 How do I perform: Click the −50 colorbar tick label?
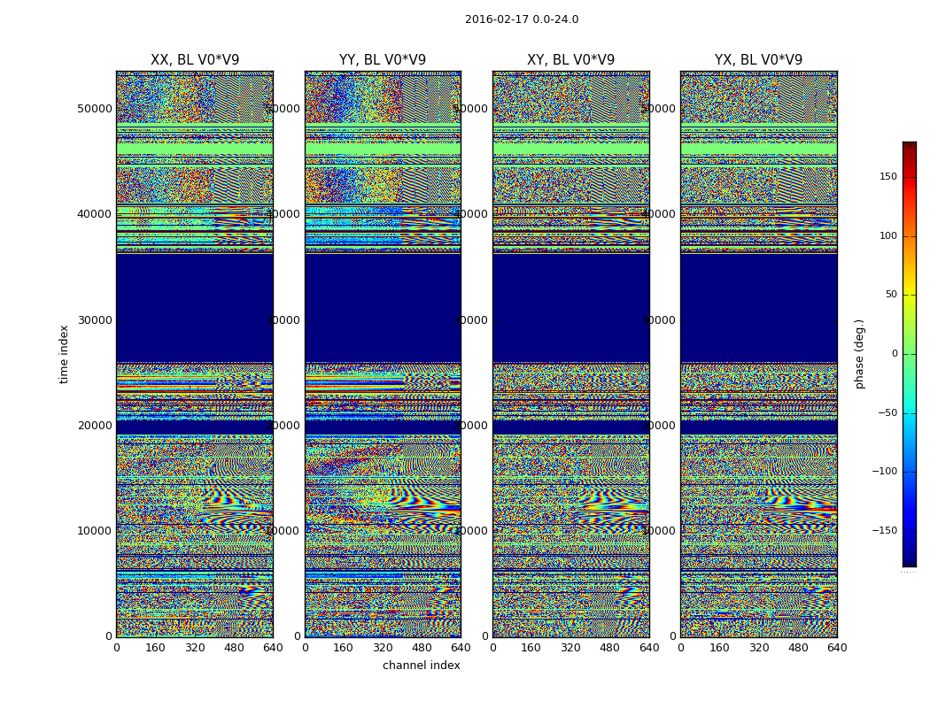(887, 413)
